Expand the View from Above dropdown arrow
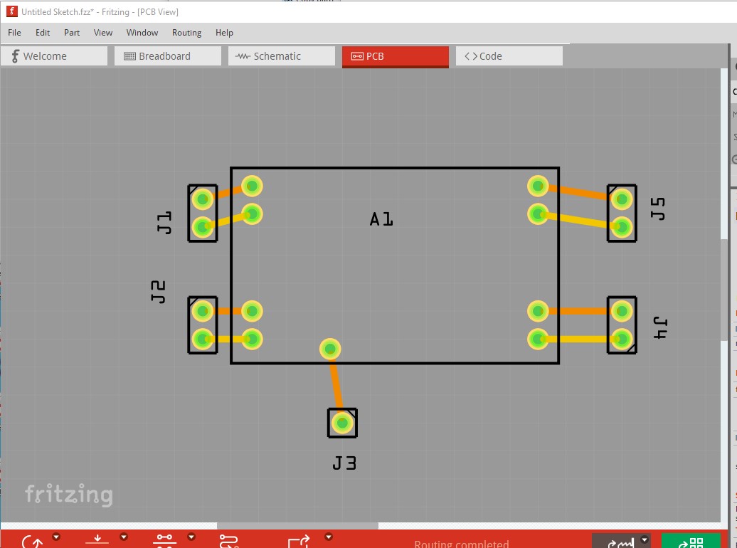The height and width of the screenshot is (548, 737). pos(124,537)
